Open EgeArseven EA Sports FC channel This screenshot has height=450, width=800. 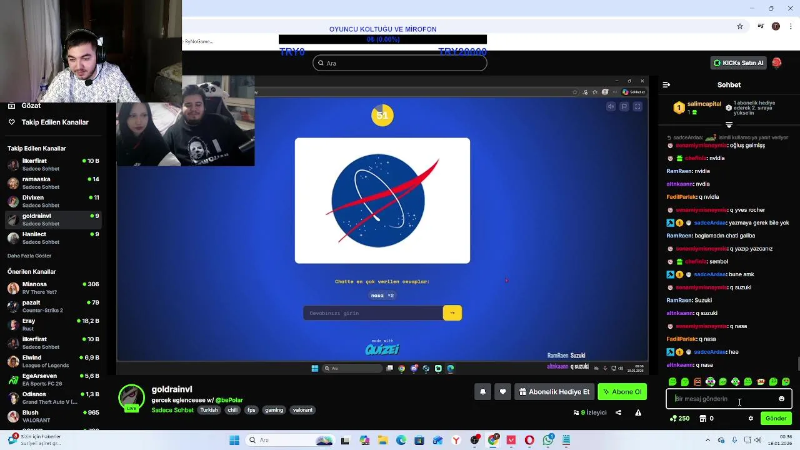pos(53,379)
